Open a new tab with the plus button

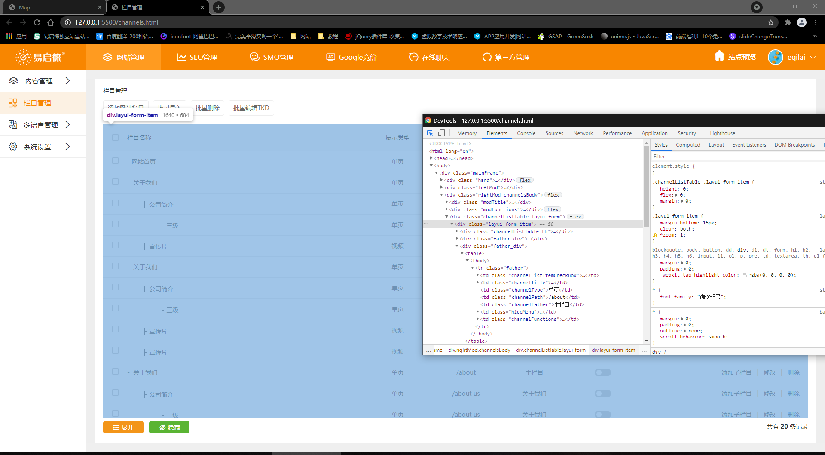(219, 7)
